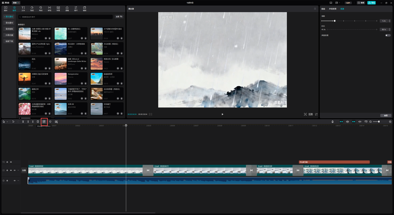394x215 pixels.
Task: Open the 滤镜 (Filters) panel
Action: (67, 8)
